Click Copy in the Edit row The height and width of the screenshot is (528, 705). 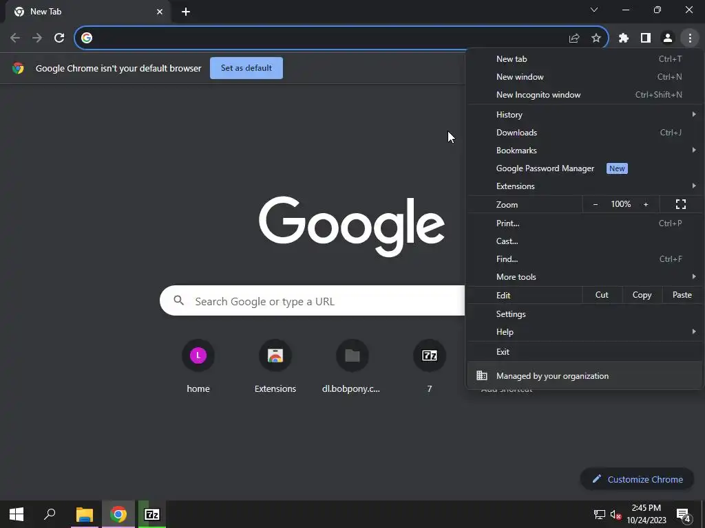coord(642,295)
